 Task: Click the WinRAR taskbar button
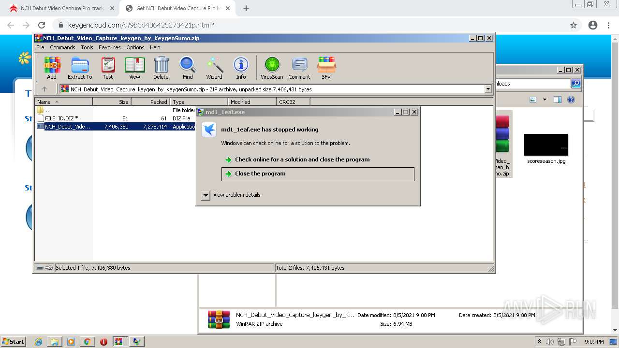pyautogui.click(x=119, y=342)
